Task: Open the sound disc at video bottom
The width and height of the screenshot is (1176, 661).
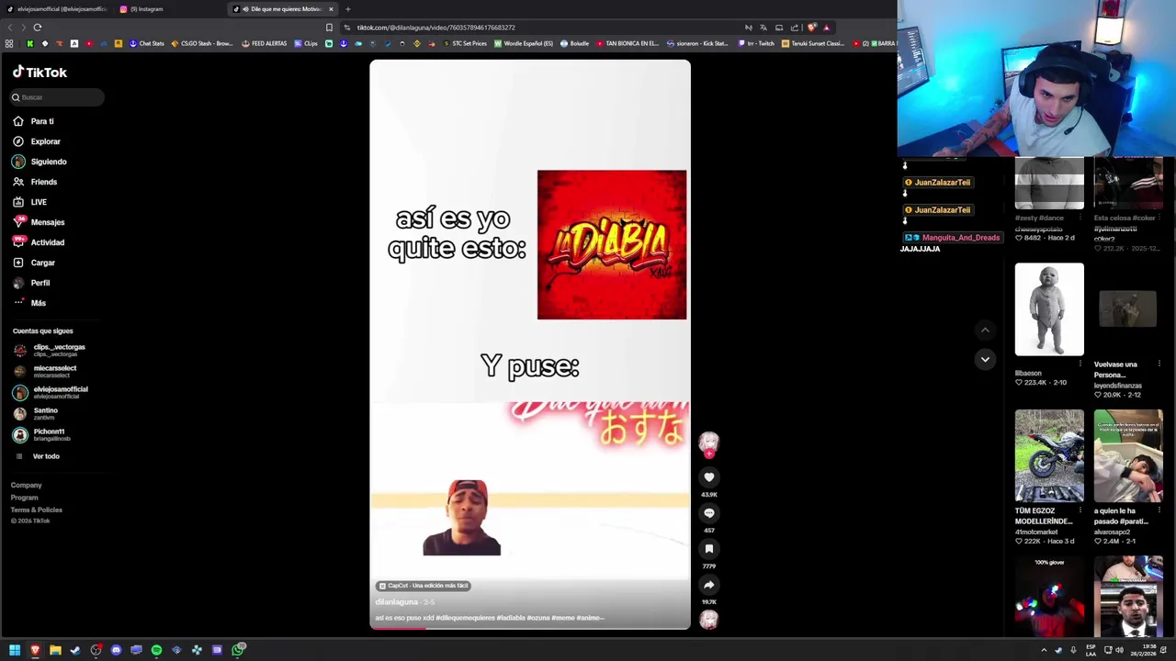Action: click(x=708, y=620)
